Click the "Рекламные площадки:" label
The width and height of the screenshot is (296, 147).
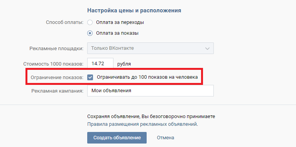tap(56, 49)
